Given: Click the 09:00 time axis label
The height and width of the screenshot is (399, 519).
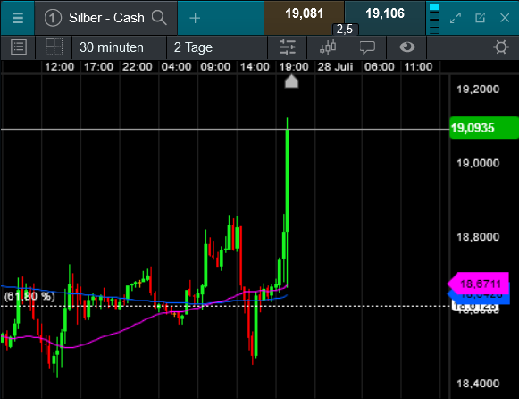Looking at the screenshot, I should 215,67.
